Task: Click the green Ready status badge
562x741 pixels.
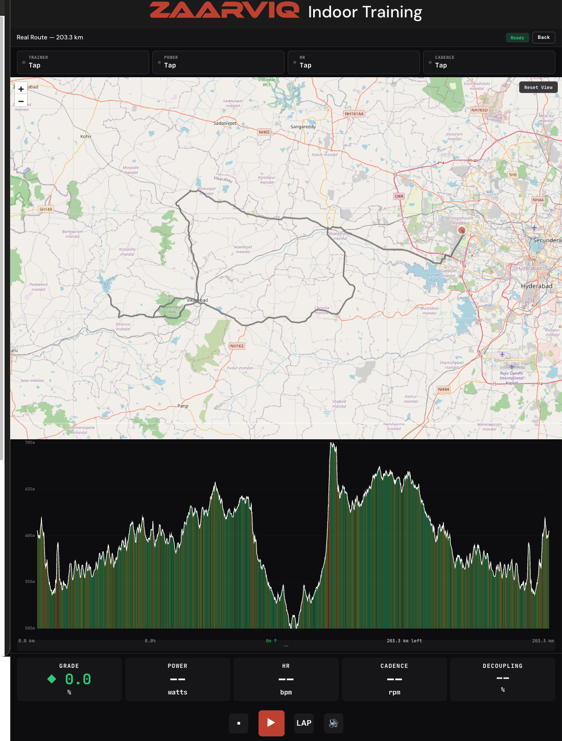Action: pyautogui.click(x=517, y=38)
